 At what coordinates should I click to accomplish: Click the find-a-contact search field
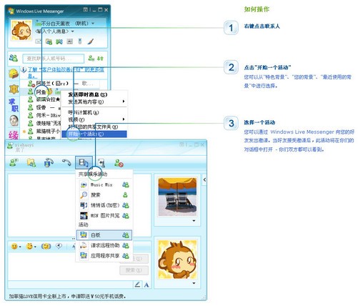(x=54, y=59)
